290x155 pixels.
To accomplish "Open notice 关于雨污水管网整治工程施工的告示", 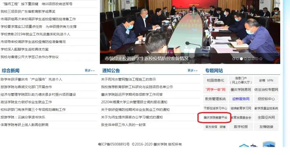I will point(128,79).
